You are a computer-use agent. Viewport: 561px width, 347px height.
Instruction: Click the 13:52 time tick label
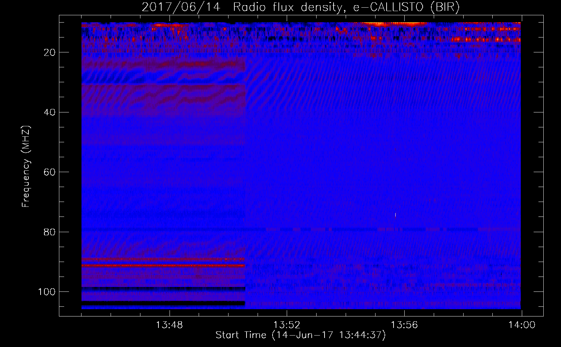click(x=287, y=325)
